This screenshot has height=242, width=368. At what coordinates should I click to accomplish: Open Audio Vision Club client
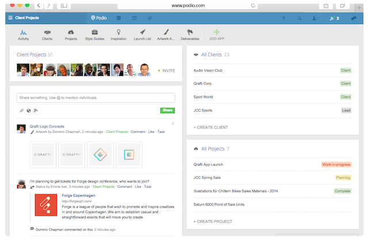(208, 71)
